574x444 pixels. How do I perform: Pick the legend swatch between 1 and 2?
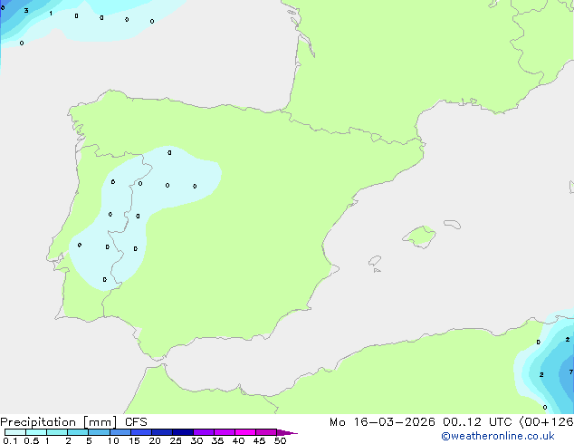click(x=57, y=432)
